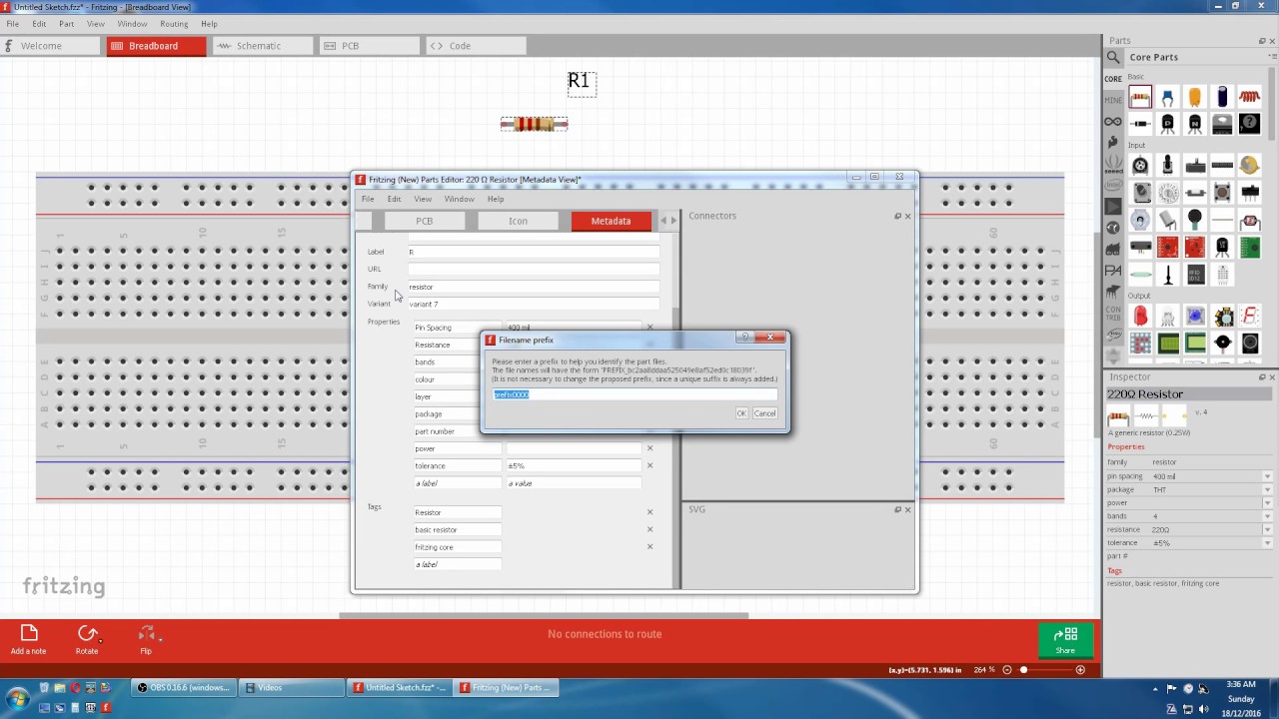Click Cancel in the Filename prefix dialog
Image resolution: width=1279 pixels, height=719 pixels.
tap(764, 413)
